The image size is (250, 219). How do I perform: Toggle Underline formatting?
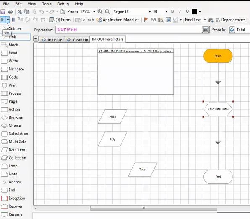(x=187, y=11)
